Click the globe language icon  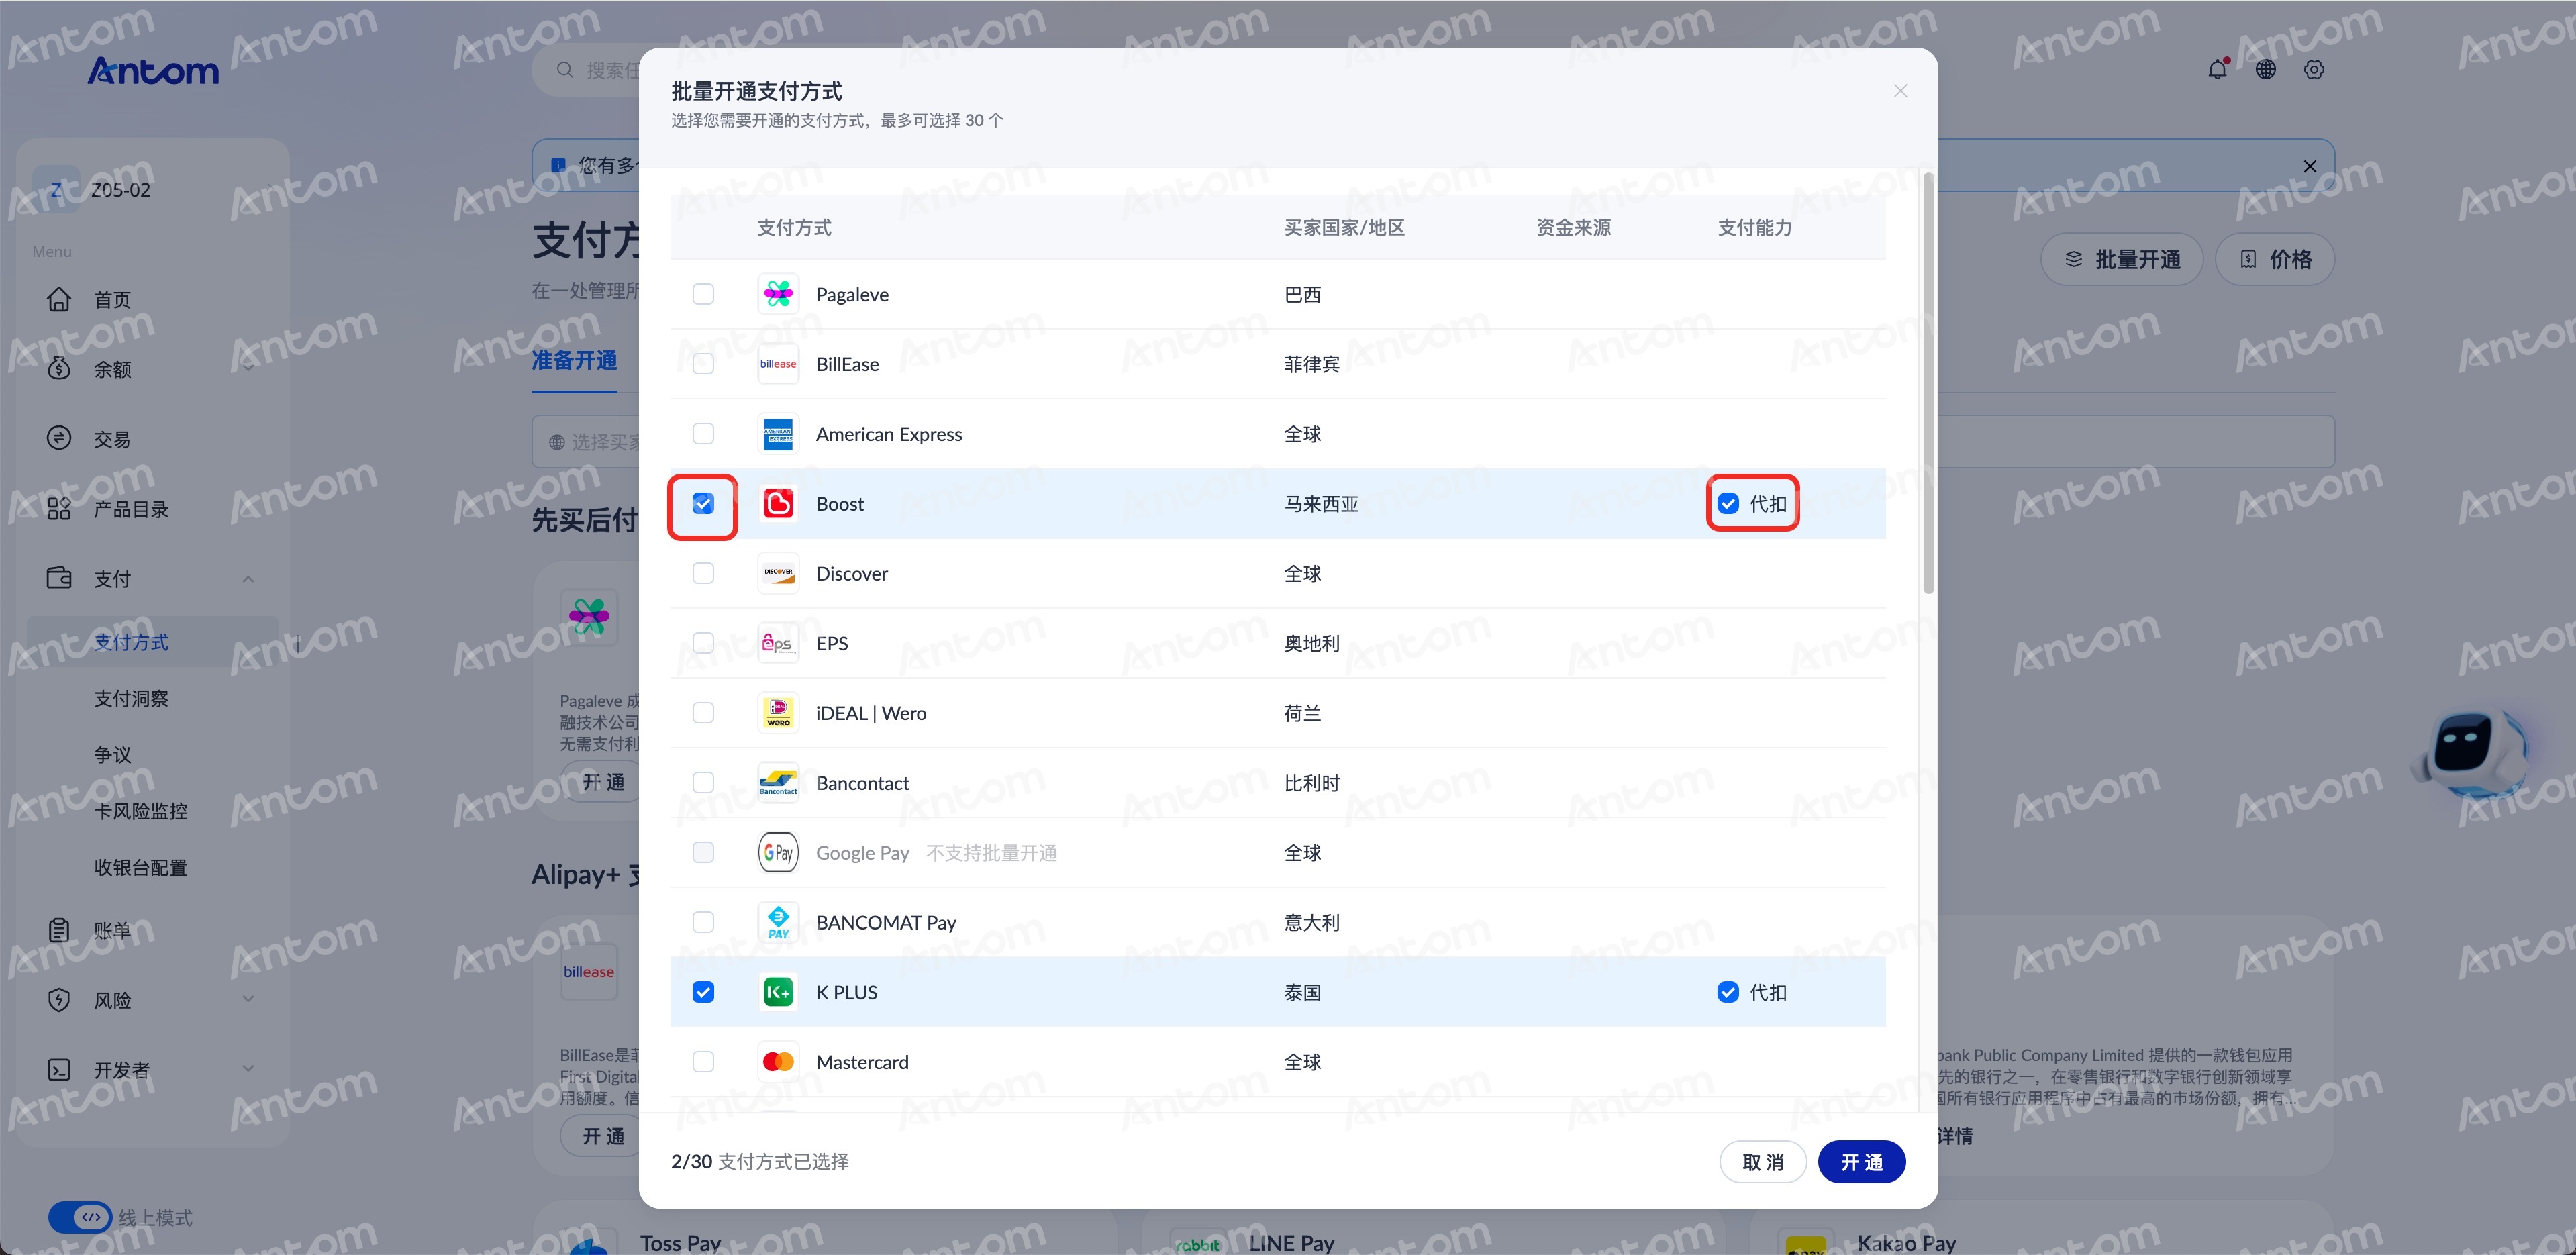[2266, 69]
